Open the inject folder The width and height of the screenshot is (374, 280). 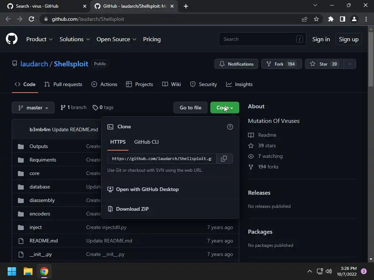tap(36, 227)
